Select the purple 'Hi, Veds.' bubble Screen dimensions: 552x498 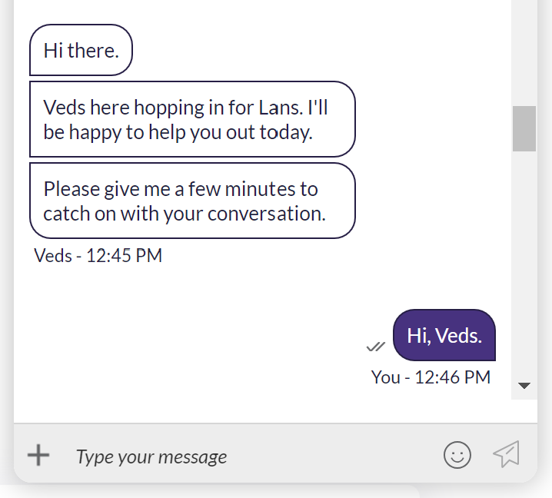444,335
